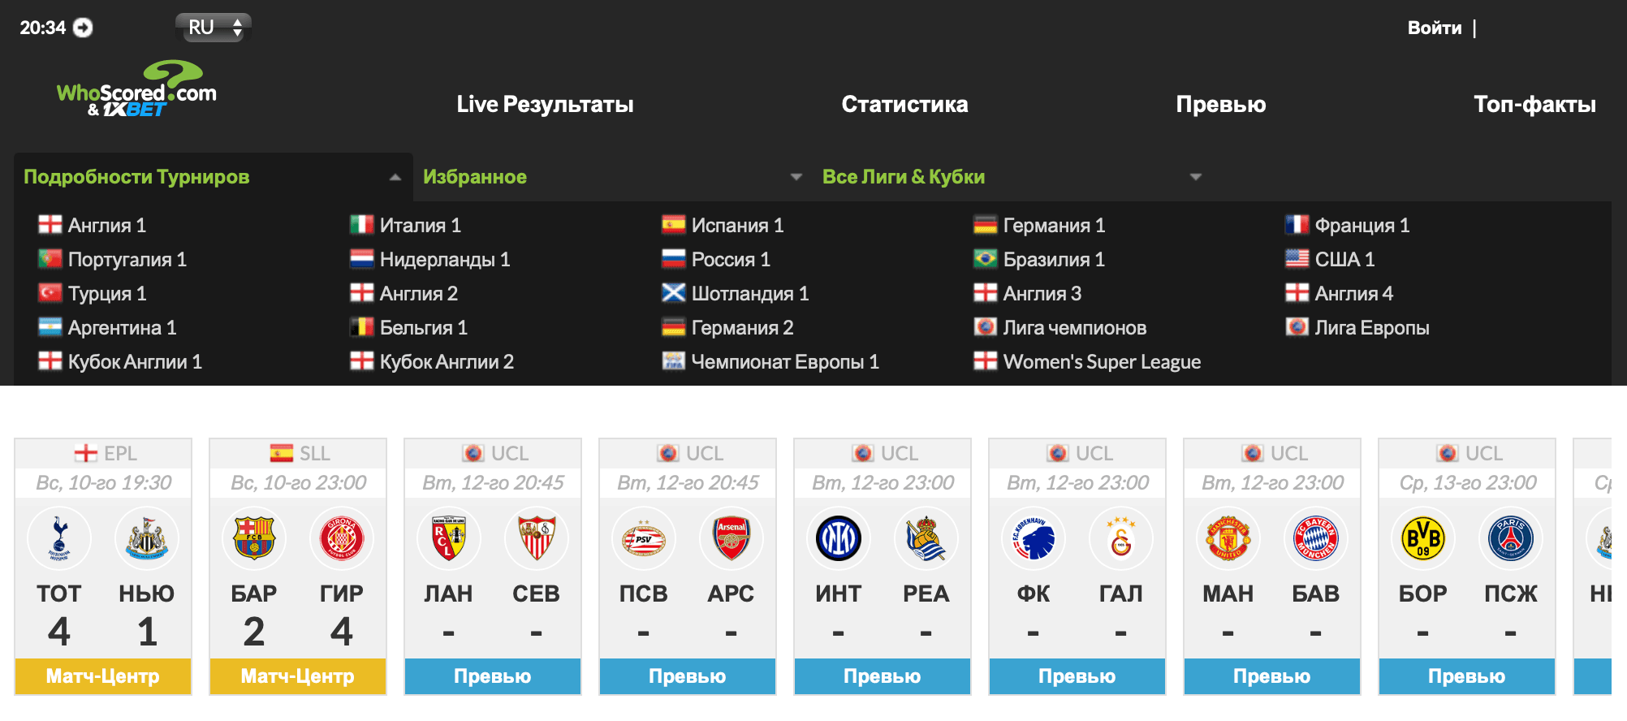Click the Barcelona crest in SLL card
Screen dimensions: 1627x721
(254, 538)
